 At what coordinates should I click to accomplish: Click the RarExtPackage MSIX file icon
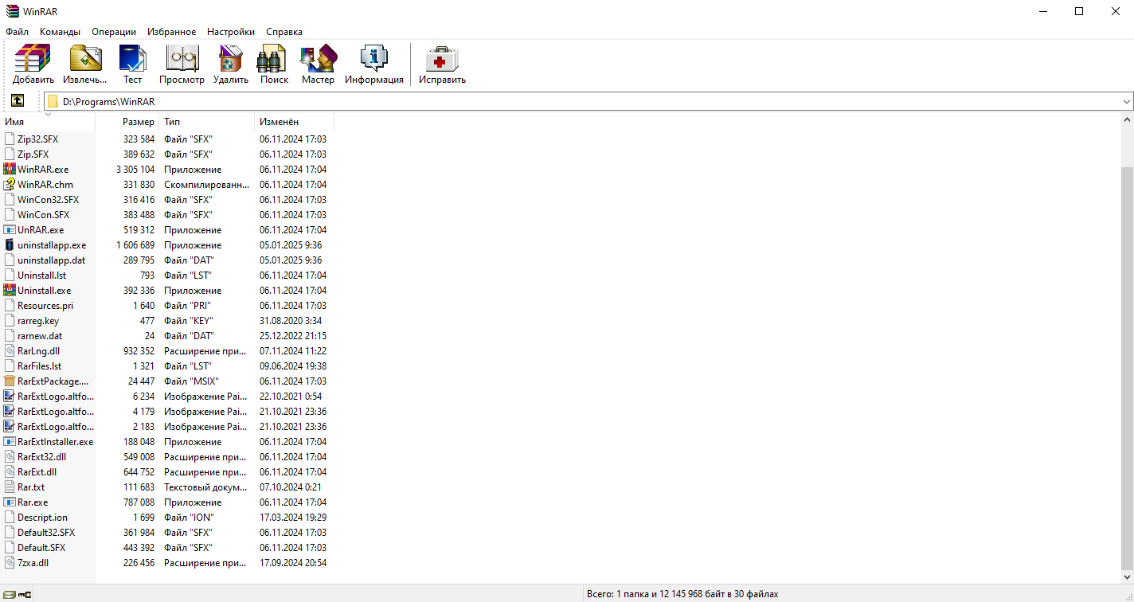pos(10,381)
